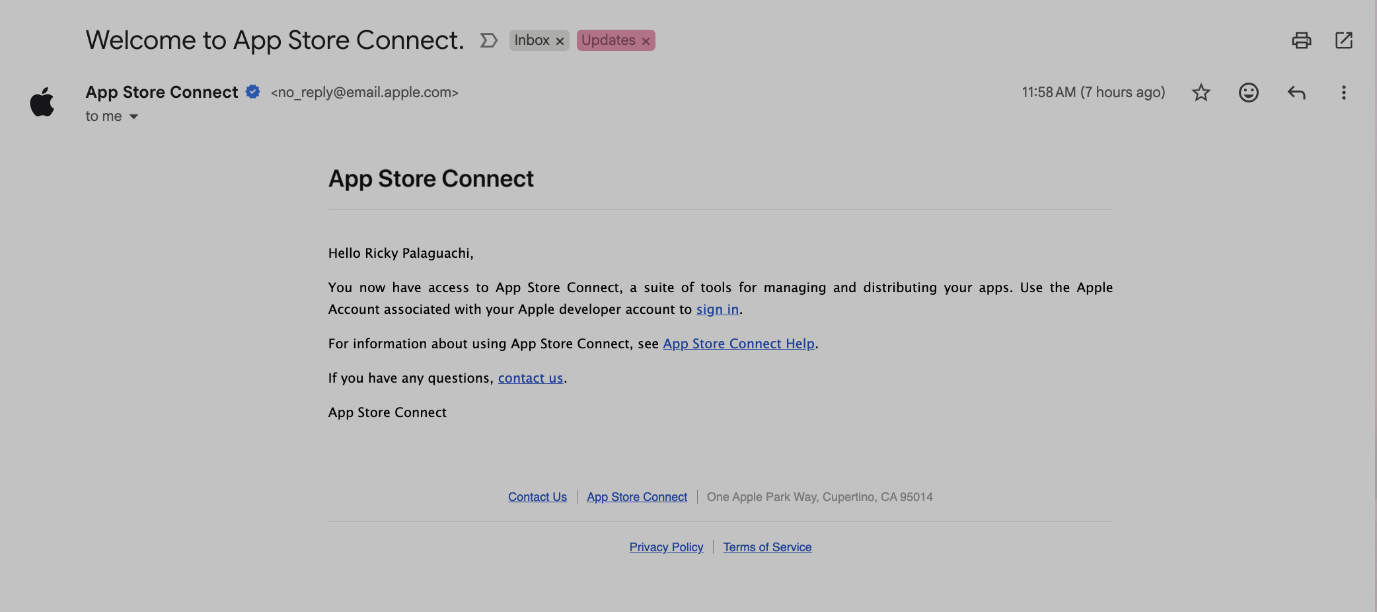This screenshot has width=1377, height=612.
Task: Click the Updates category label
Action: tap(608, 40)
